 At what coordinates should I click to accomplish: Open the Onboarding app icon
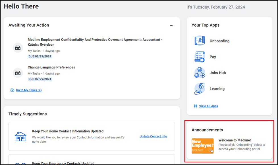pyautogui.click(x=200, y=41)
